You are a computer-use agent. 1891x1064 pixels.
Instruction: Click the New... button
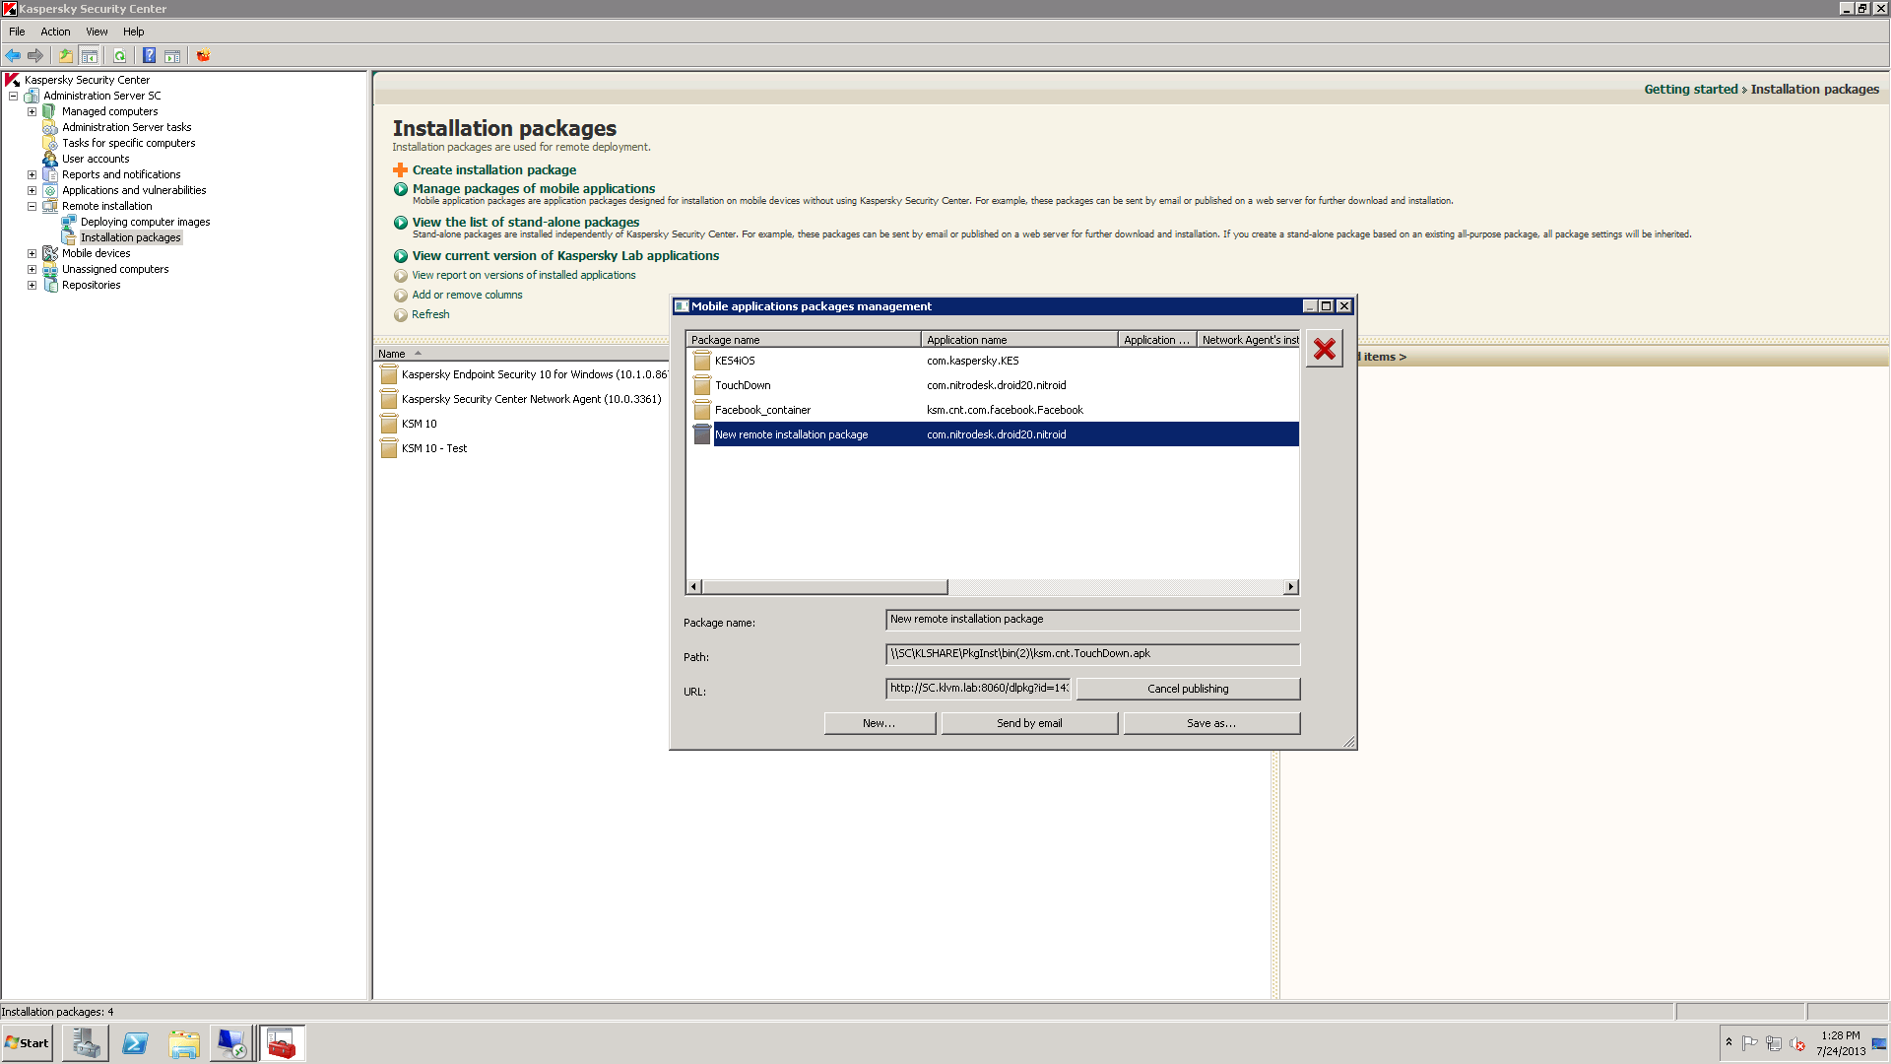tap(880, 723)
